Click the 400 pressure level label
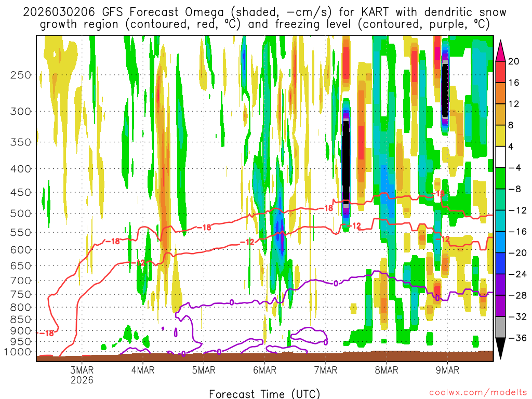Viewport: 532px width, 399px height. pos(21,169)
